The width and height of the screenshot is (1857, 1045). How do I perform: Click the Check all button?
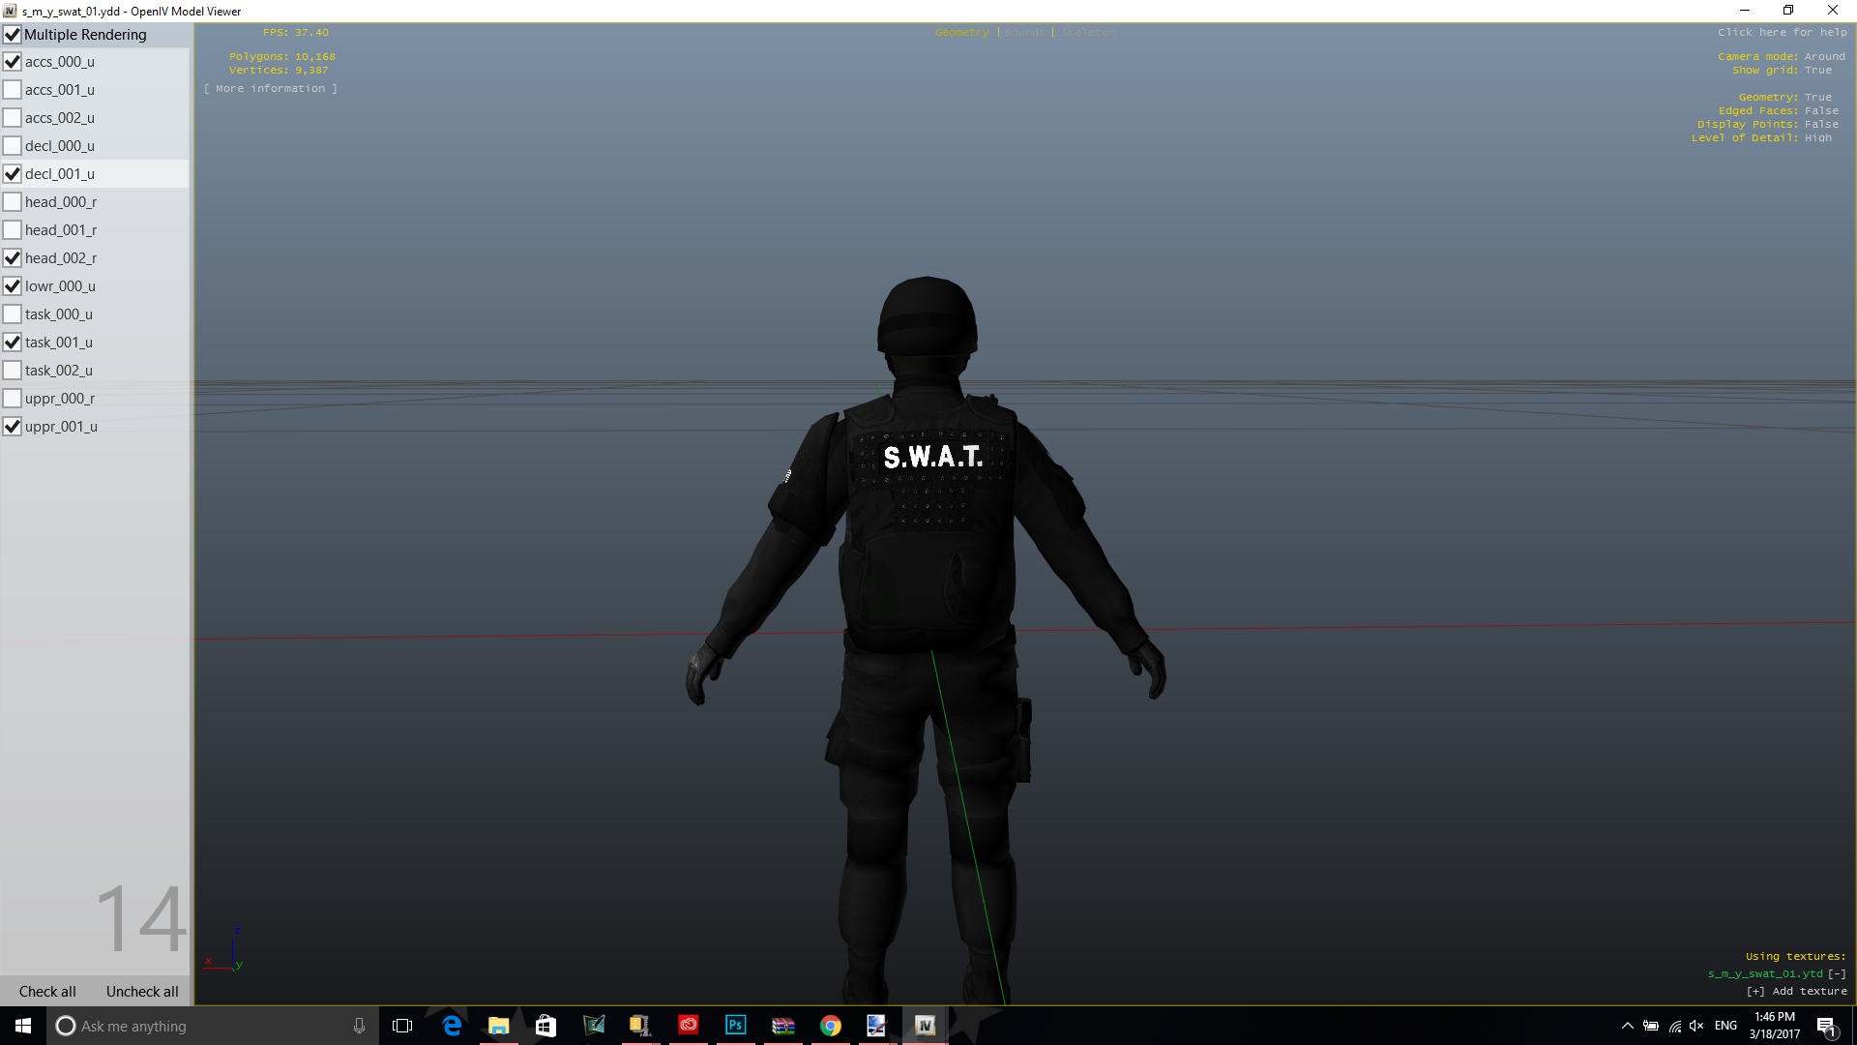pyautogui.click(x=47, y=992)
